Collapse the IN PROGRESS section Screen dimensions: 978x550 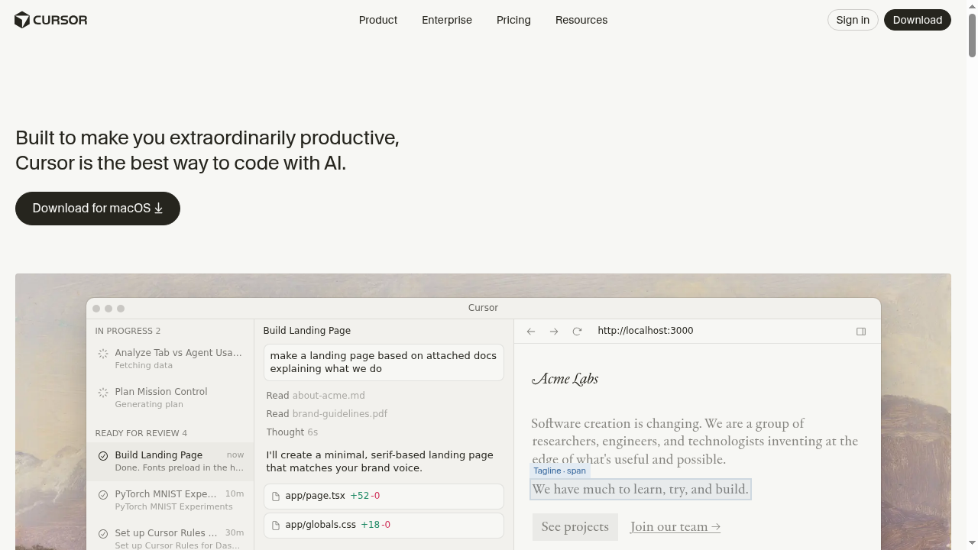click(127, 331)
